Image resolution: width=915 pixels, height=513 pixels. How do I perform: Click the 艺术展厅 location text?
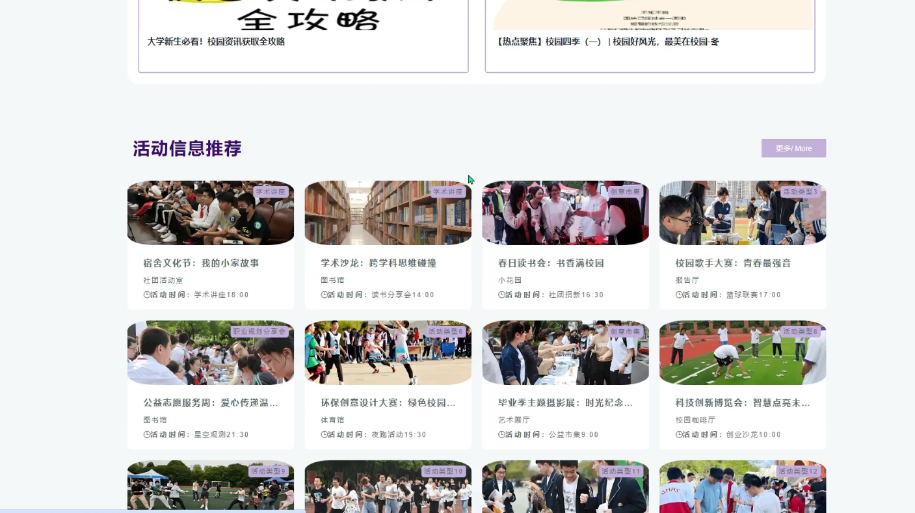[x=514, y=420]
